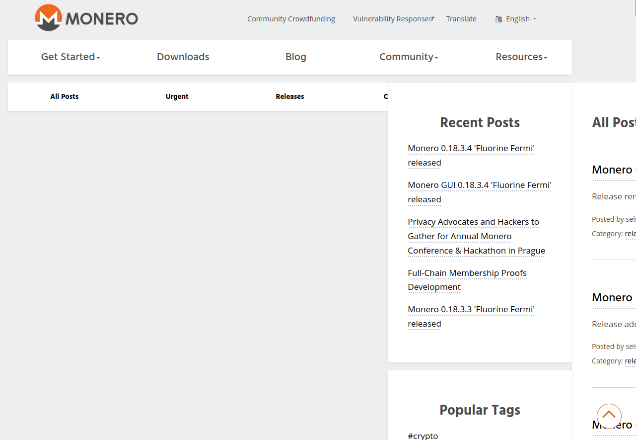Expand the Resources menu
The image size is (636, 440).
[x=521, y=57]
